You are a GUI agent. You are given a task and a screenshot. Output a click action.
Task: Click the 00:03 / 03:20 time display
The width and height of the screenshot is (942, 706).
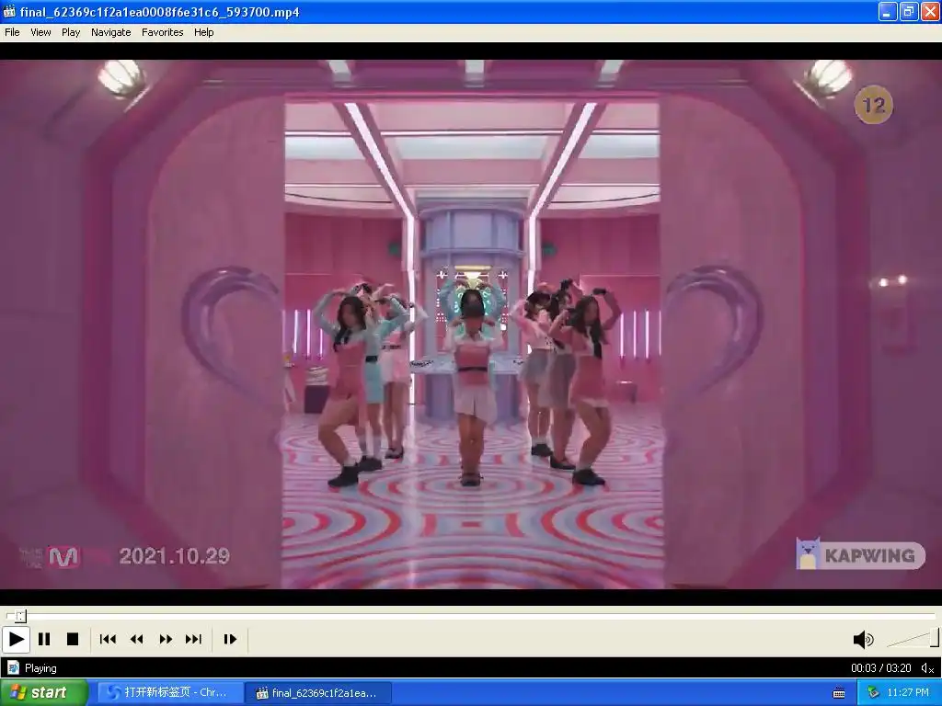[880, 668]
